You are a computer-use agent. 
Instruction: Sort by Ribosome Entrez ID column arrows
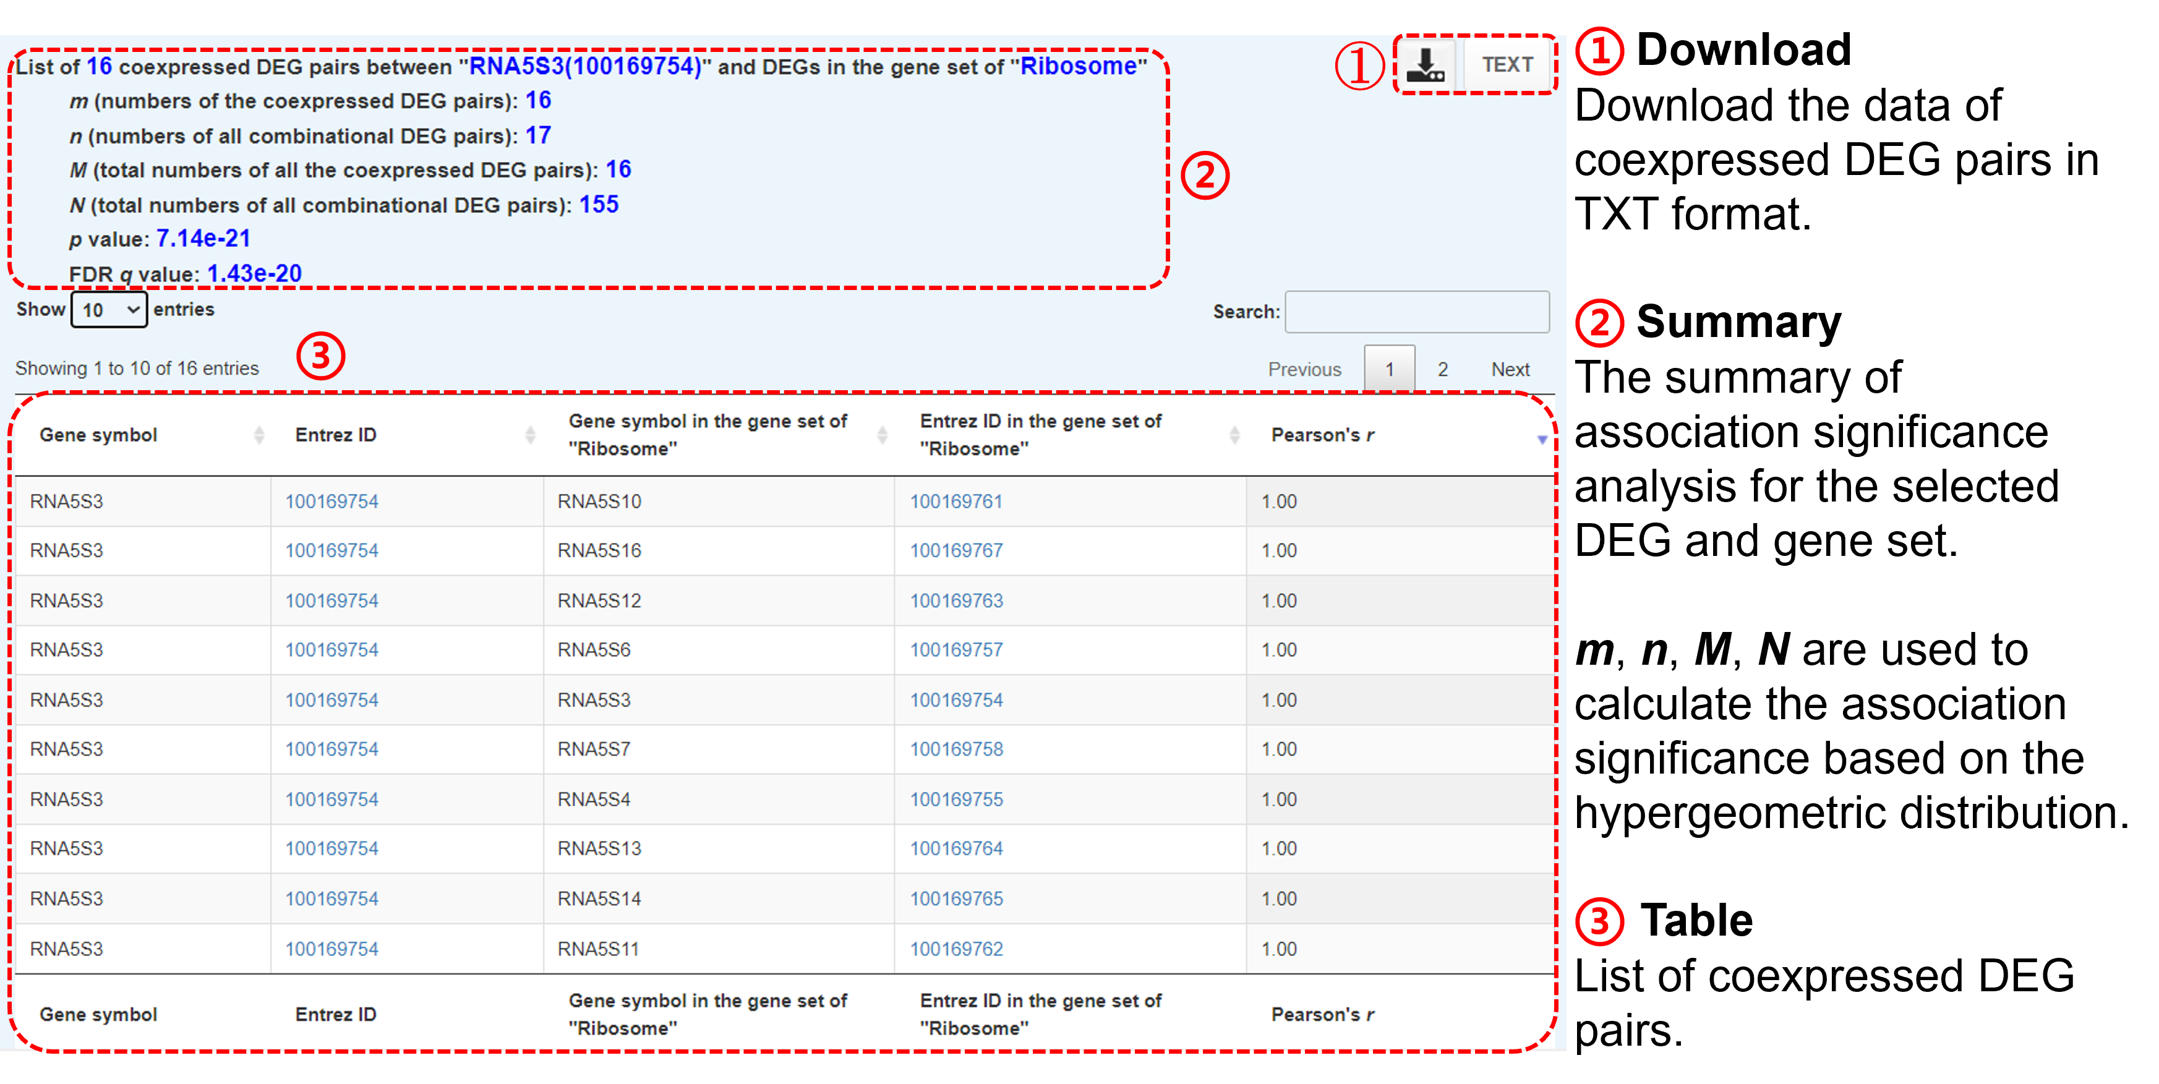(1234, 435)
